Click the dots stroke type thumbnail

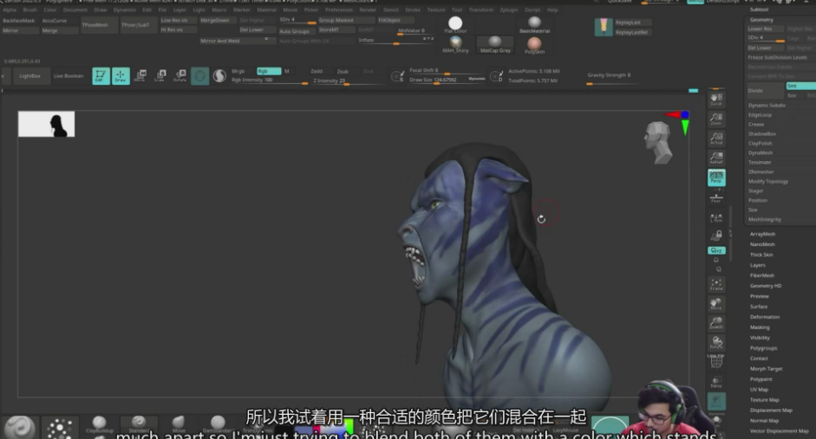[59, 427]
